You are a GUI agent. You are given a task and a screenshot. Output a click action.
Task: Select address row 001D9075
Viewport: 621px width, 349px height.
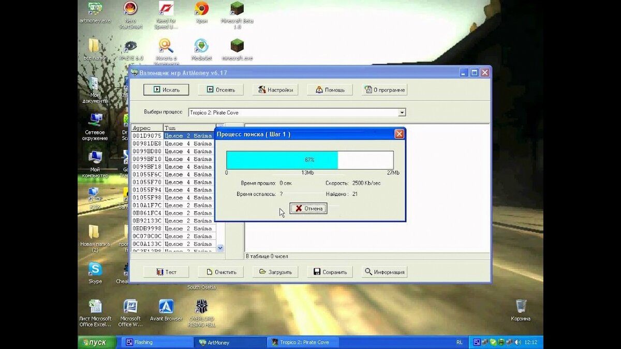[x=173, y=135]
